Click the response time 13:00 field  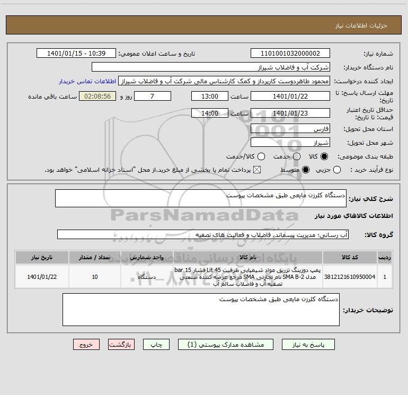(x=210, y=96)
